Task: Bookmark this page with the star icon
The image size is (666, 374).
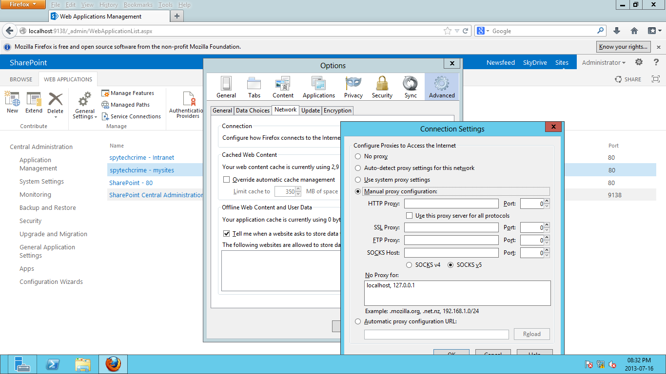Action: tap(448, 31)
